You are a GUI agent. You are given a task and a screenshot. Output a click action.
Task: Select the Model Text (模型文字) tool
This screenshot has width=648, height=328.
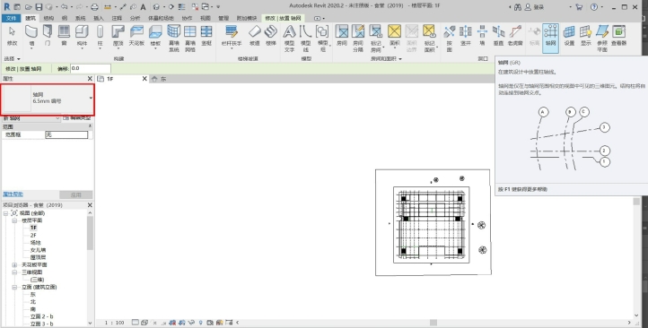click(289, 38)
